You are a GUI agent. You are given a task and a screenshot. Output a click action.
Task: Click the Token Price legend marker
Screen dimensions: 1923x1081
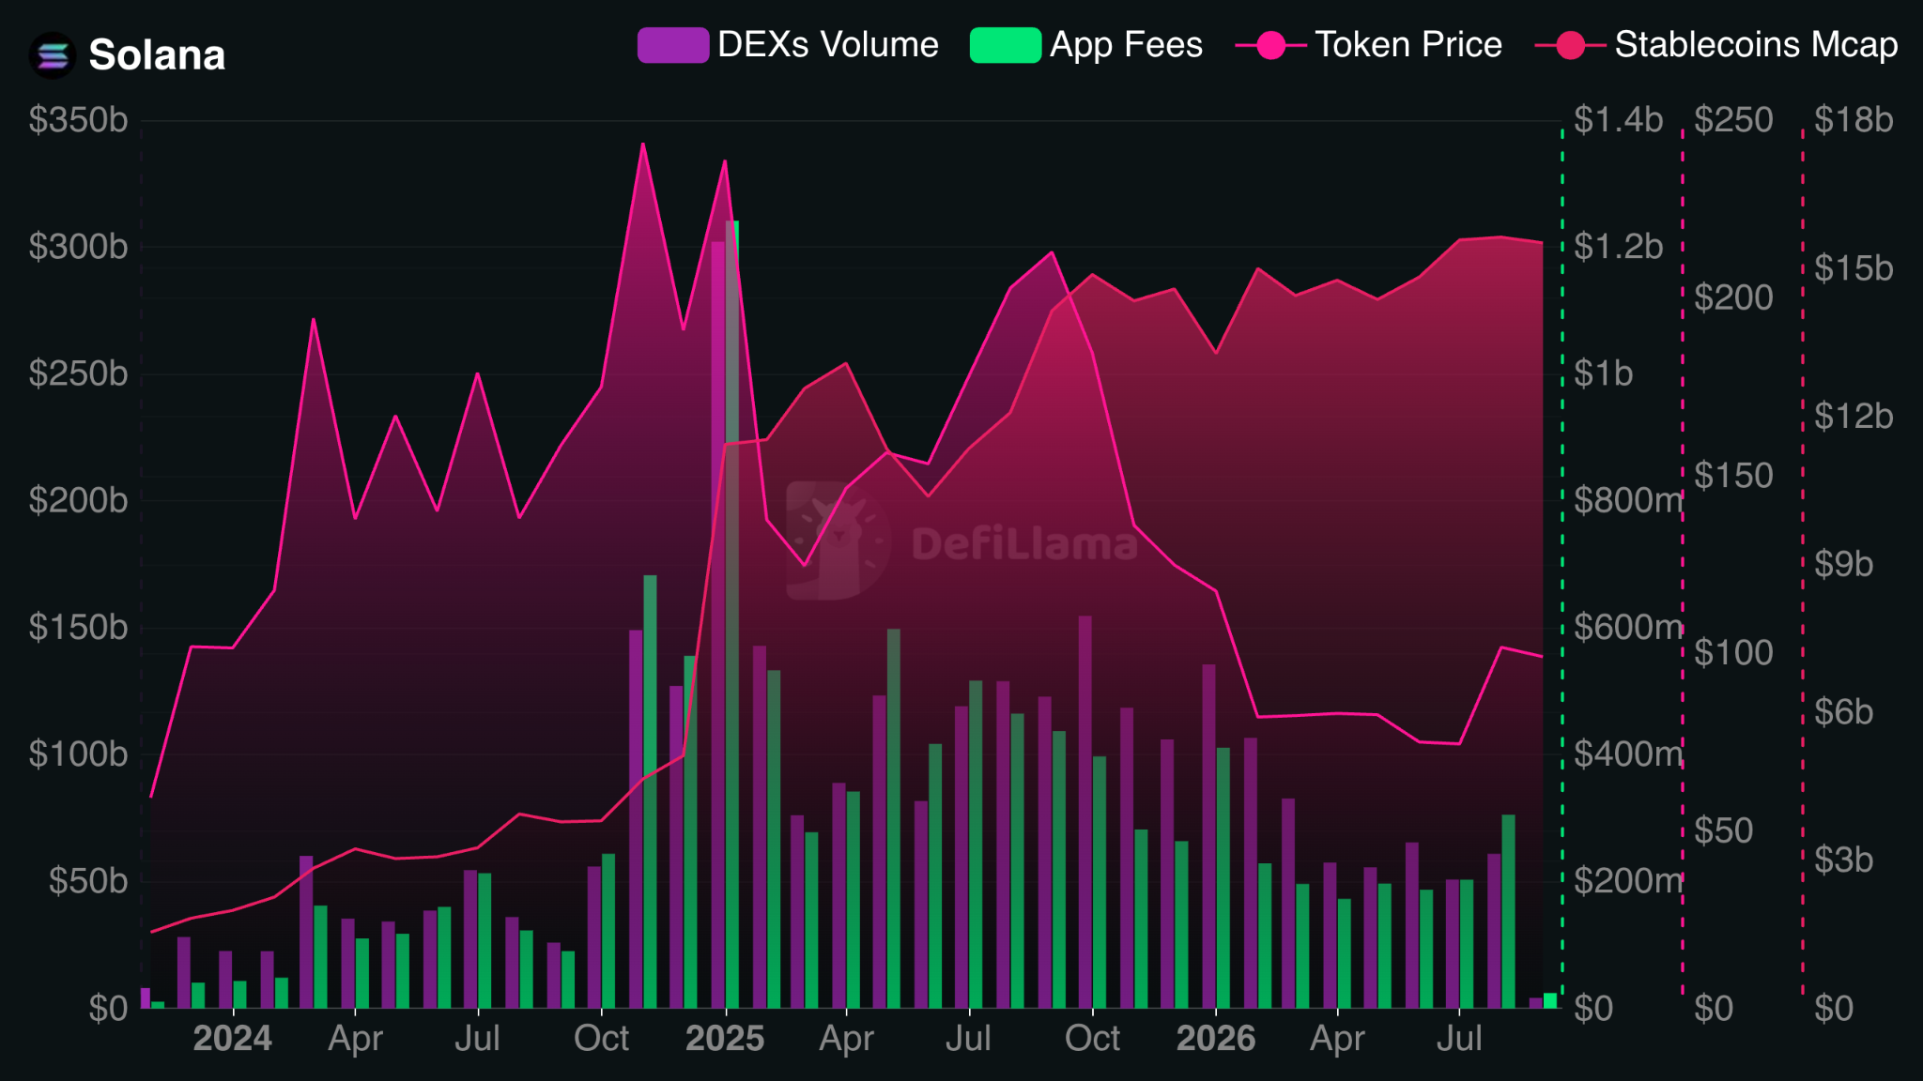click(x=1270, y=45)
